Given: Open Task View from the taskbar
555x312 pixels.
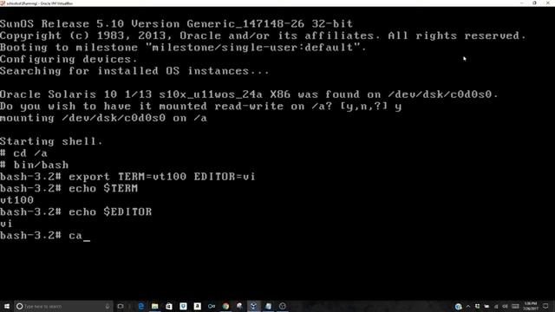Looking at the screenshot, I should click(121, 306).
